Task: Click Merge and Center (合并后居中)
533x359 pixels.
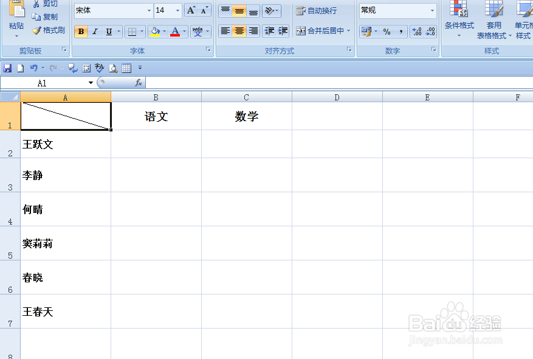Action: point(320,31)
